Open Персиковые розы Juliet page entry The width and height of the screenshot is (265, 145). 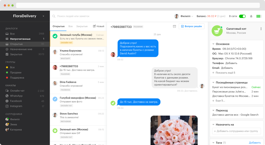coord(229,92)
